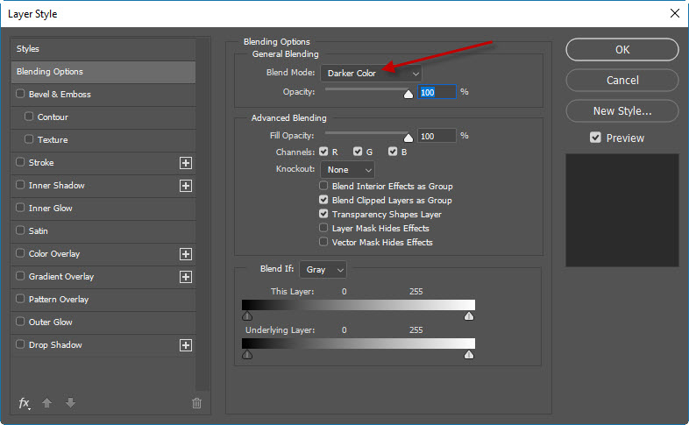
Task: Select the Styles entry at list top
Action: tap(103, 49)
